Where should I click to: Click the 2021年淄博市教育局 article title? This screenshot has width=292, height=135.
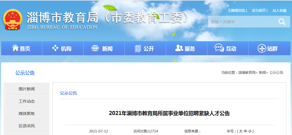(169, 113)
